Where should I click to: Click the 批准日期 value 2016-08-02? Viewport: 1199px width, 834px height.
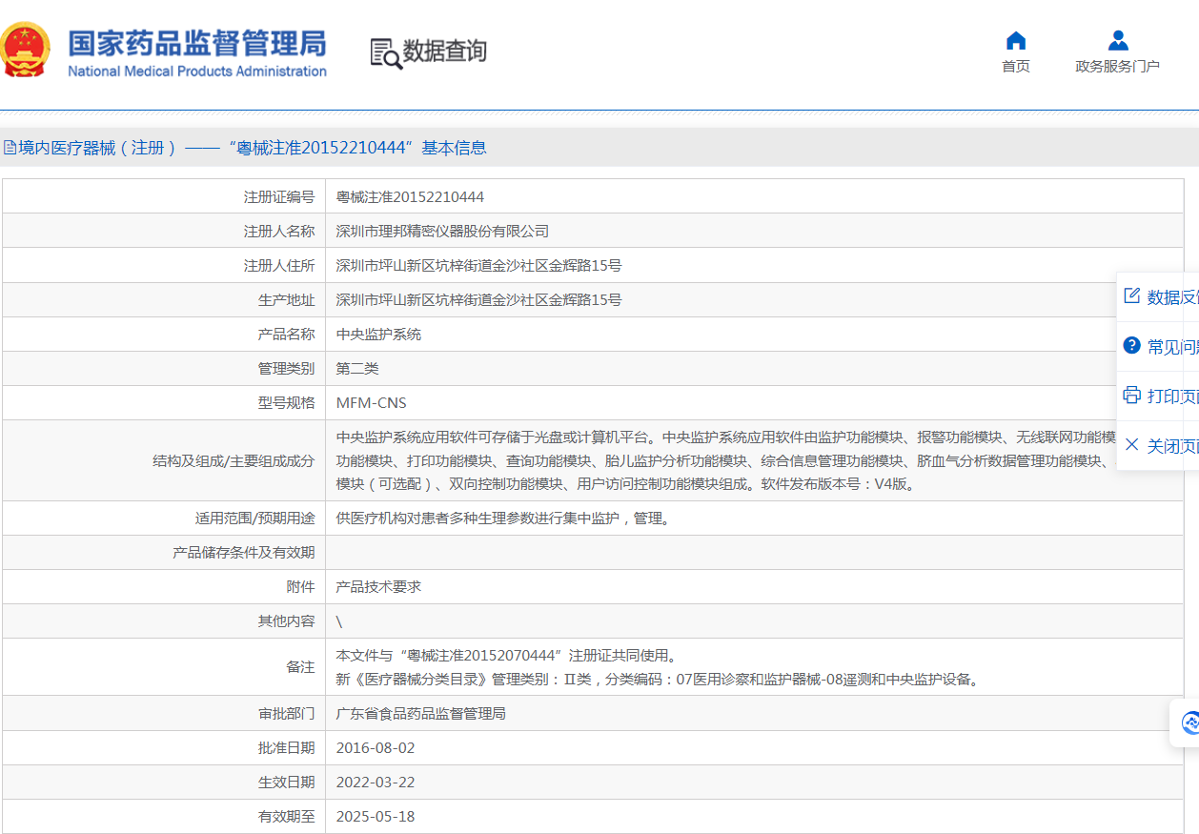tap(376, 748)
